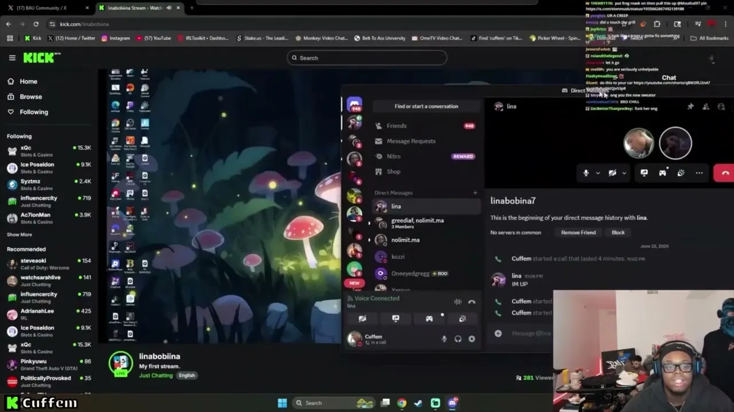
Task: Open the OmeTV Video Chat bookmark
Action: (437, 38)
